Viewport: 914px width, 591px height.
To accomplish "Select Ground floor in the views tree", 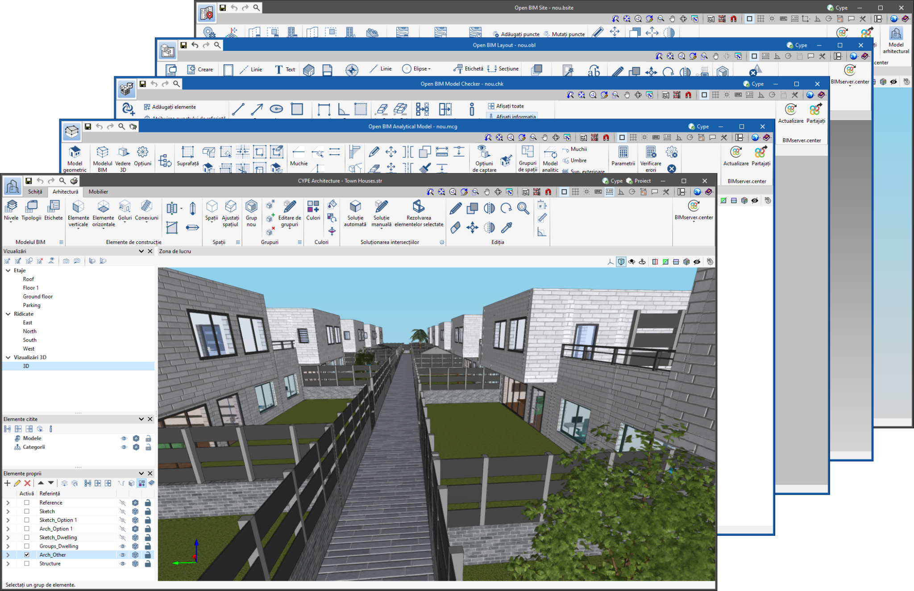I will coord(38,297).
